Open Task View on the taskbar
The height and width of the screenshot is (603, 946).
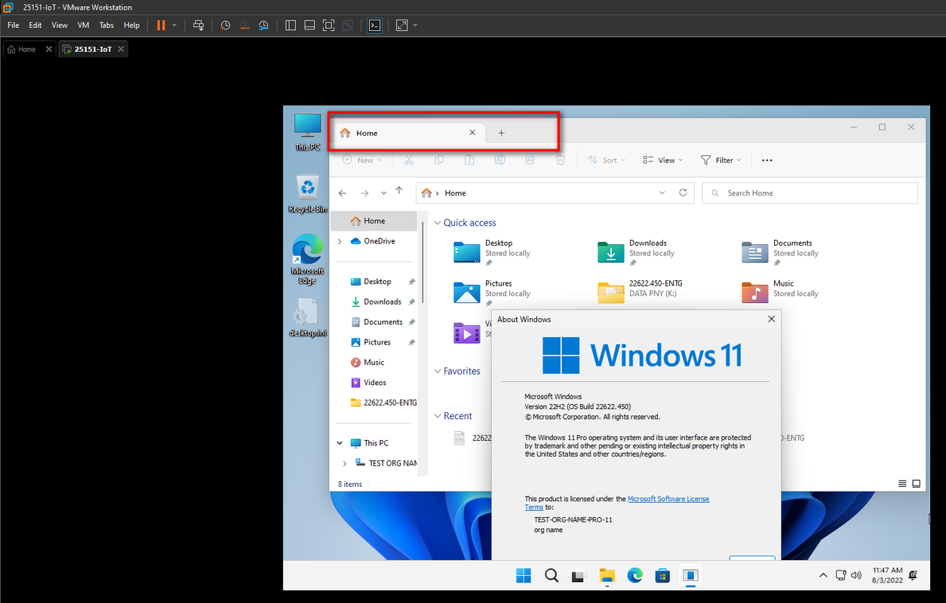pos(579,576)
